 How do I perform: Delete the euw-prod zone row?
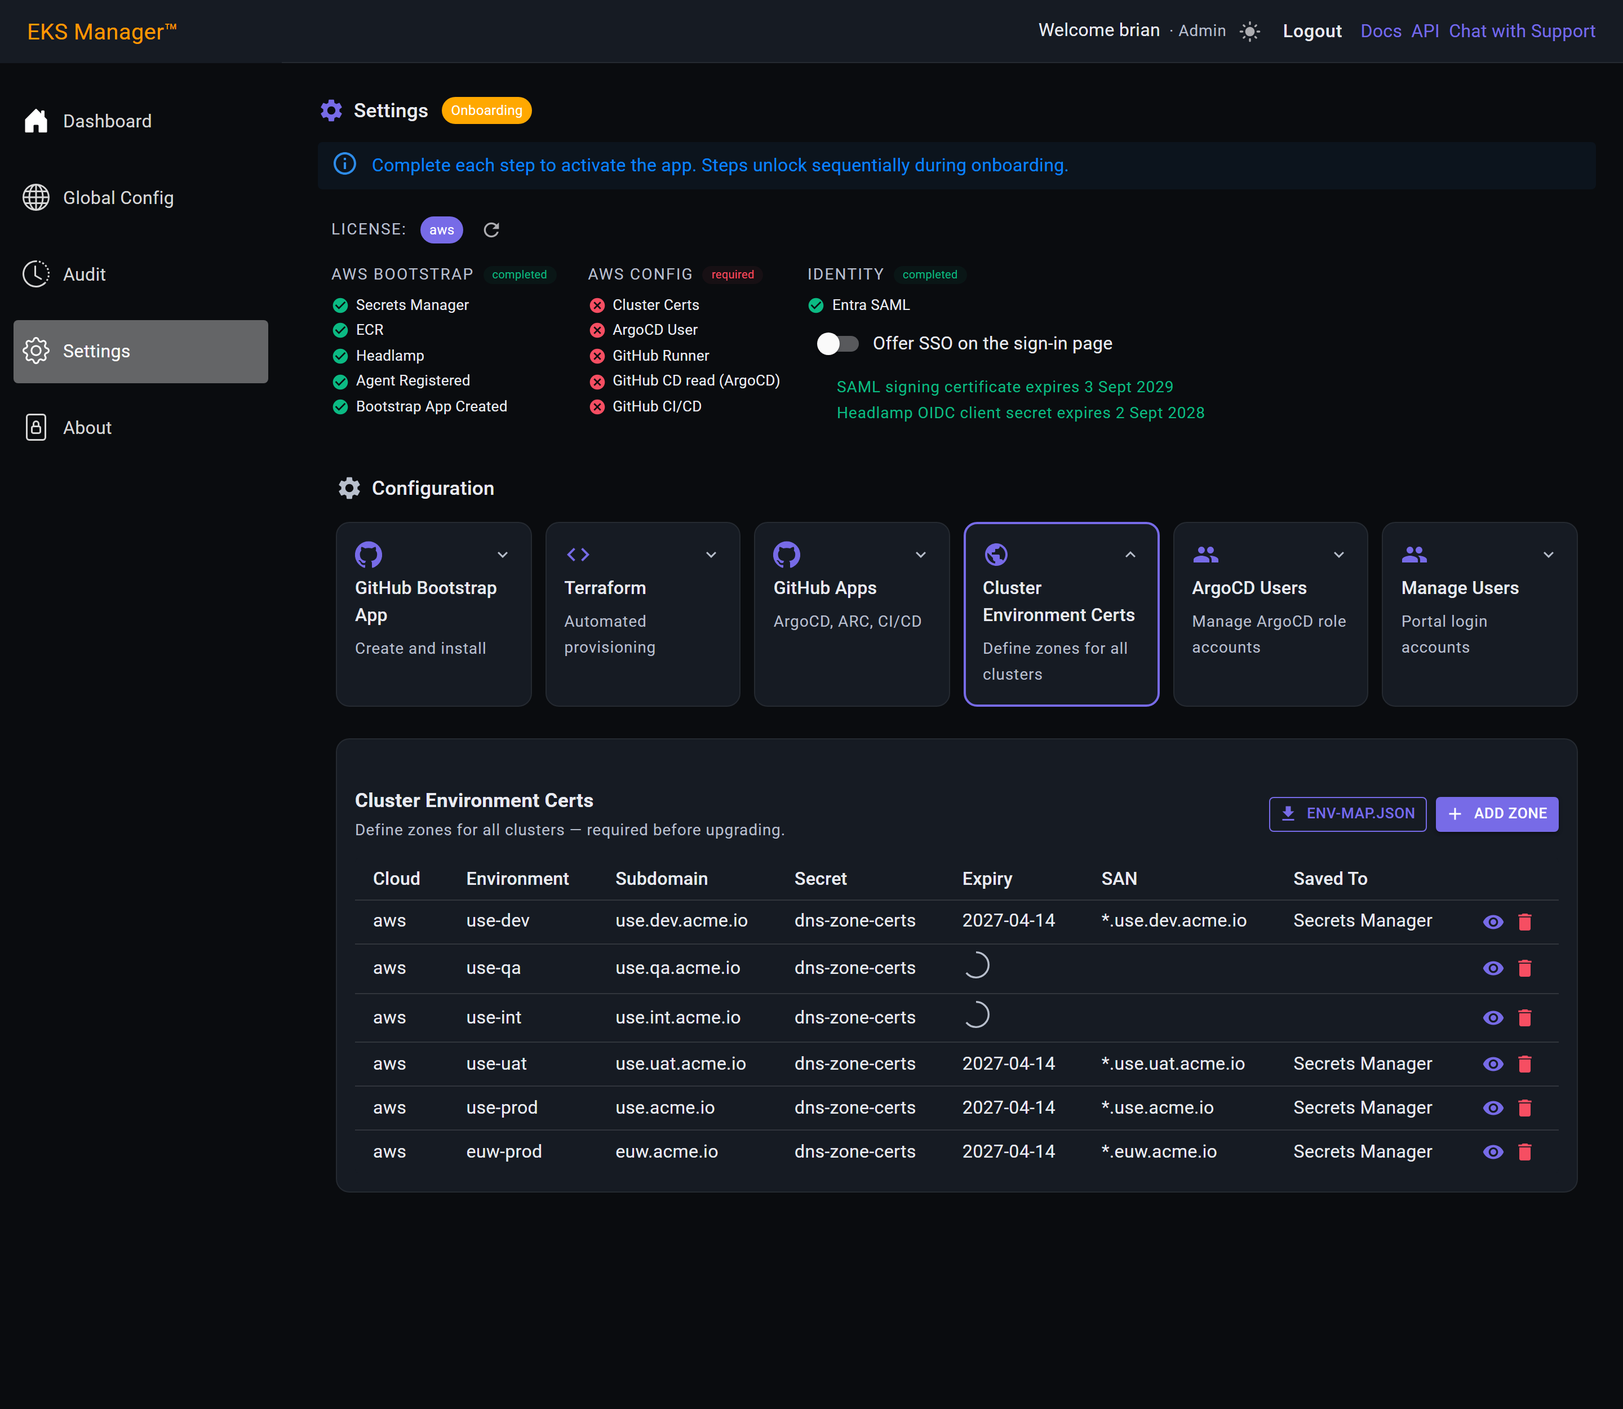click(x=1525, y=1152)
